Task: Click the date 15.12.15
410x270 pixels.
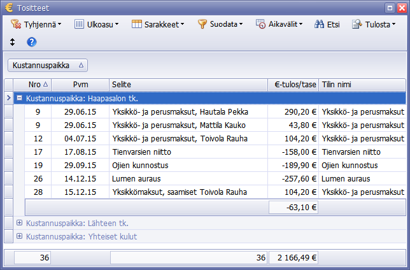Action: [x=80, y=192]
